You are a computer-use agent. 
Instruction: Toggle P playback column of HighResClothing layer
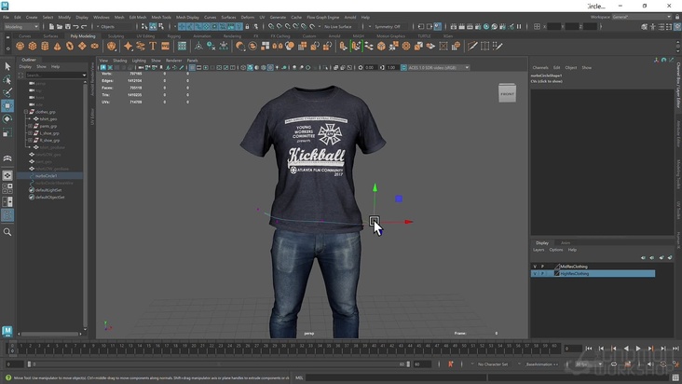[542, 273]
